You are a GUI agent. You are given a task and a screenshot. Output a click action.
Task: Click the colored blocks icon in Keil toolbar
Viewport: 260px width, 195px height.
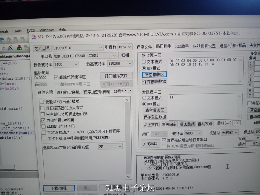(x=19, y=48)
